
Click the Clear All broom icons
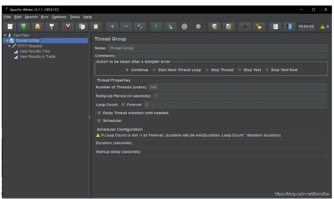tap(228, 26)
